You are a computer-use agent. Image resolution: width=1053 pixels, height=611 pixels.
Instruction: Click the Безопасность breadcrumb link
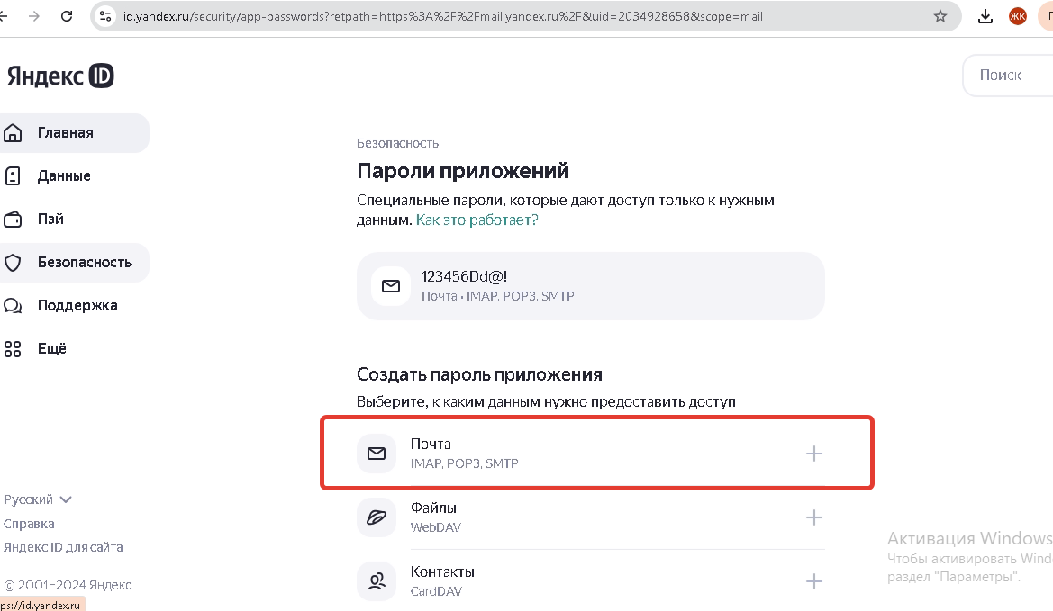[397, 144]
